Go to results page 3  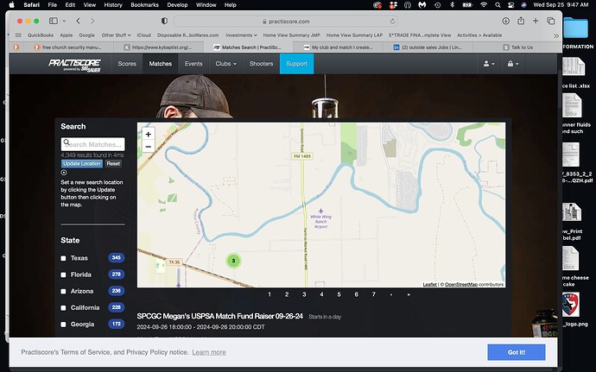point(304,294)
